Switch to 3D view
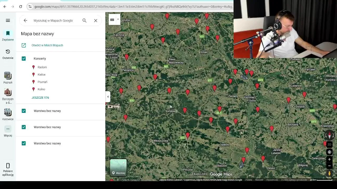 329,145
